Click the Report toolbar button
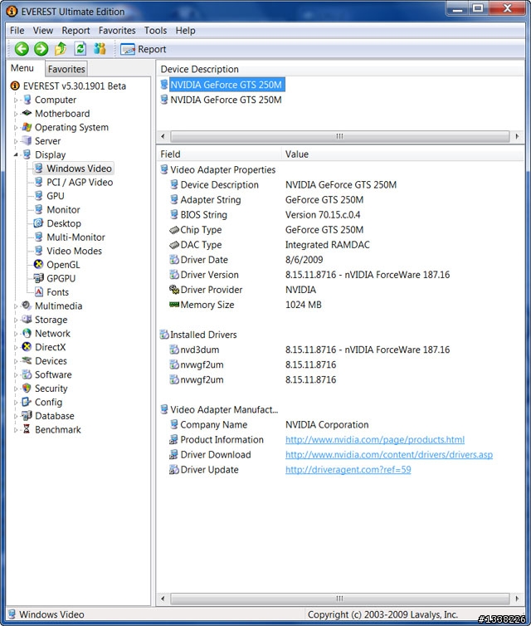The height and width of the screenshot is (626, 531). [x=144, y=49]
